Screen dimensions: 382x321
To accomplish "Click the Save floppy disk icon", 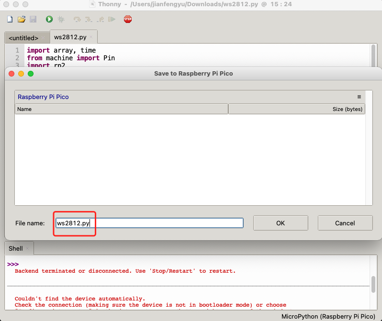I will 33,19.
